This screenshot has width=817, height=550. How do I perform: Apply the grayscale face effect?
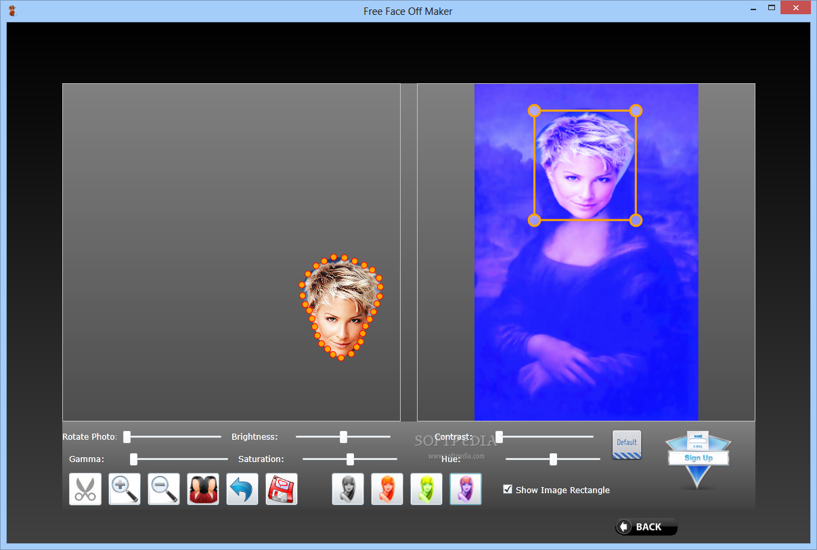point(348,489)
